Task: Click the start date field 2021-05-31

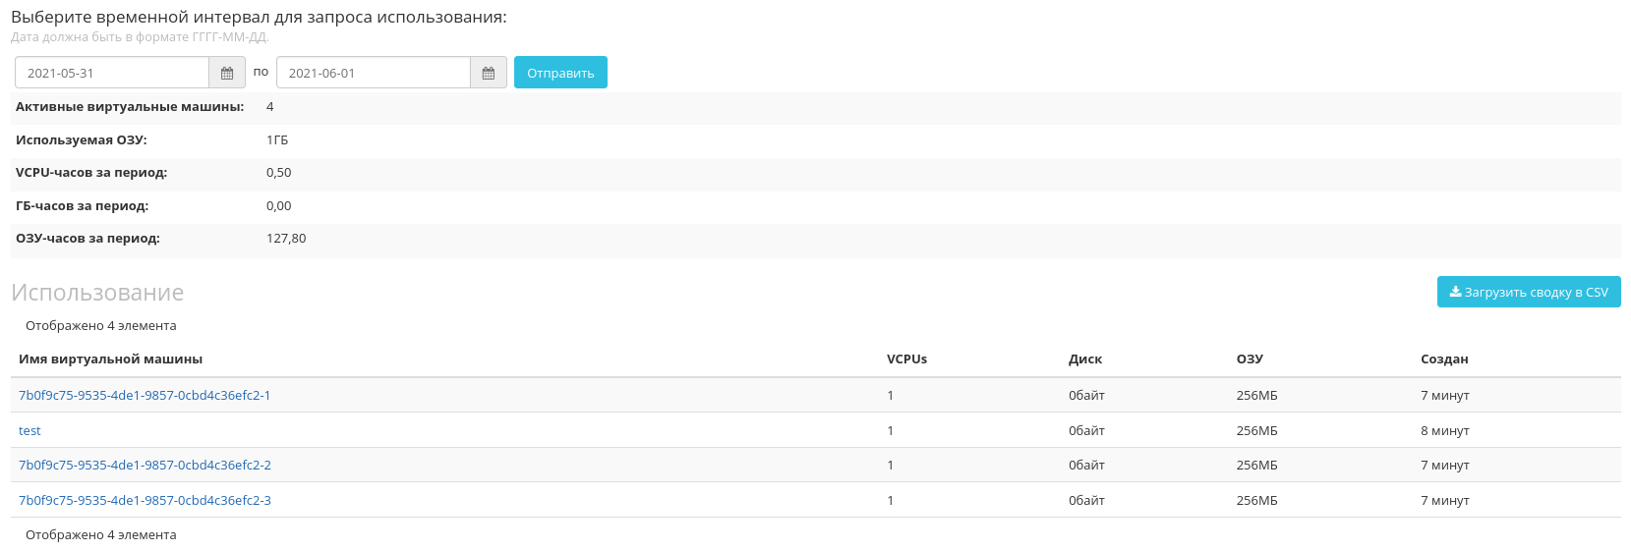Action: [112, 73]
